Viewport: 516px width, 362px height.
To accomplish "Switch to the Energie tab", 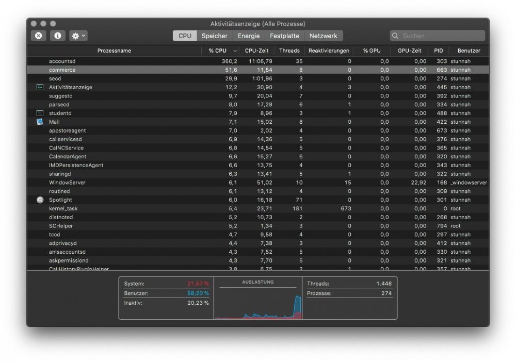I will 249,36.
